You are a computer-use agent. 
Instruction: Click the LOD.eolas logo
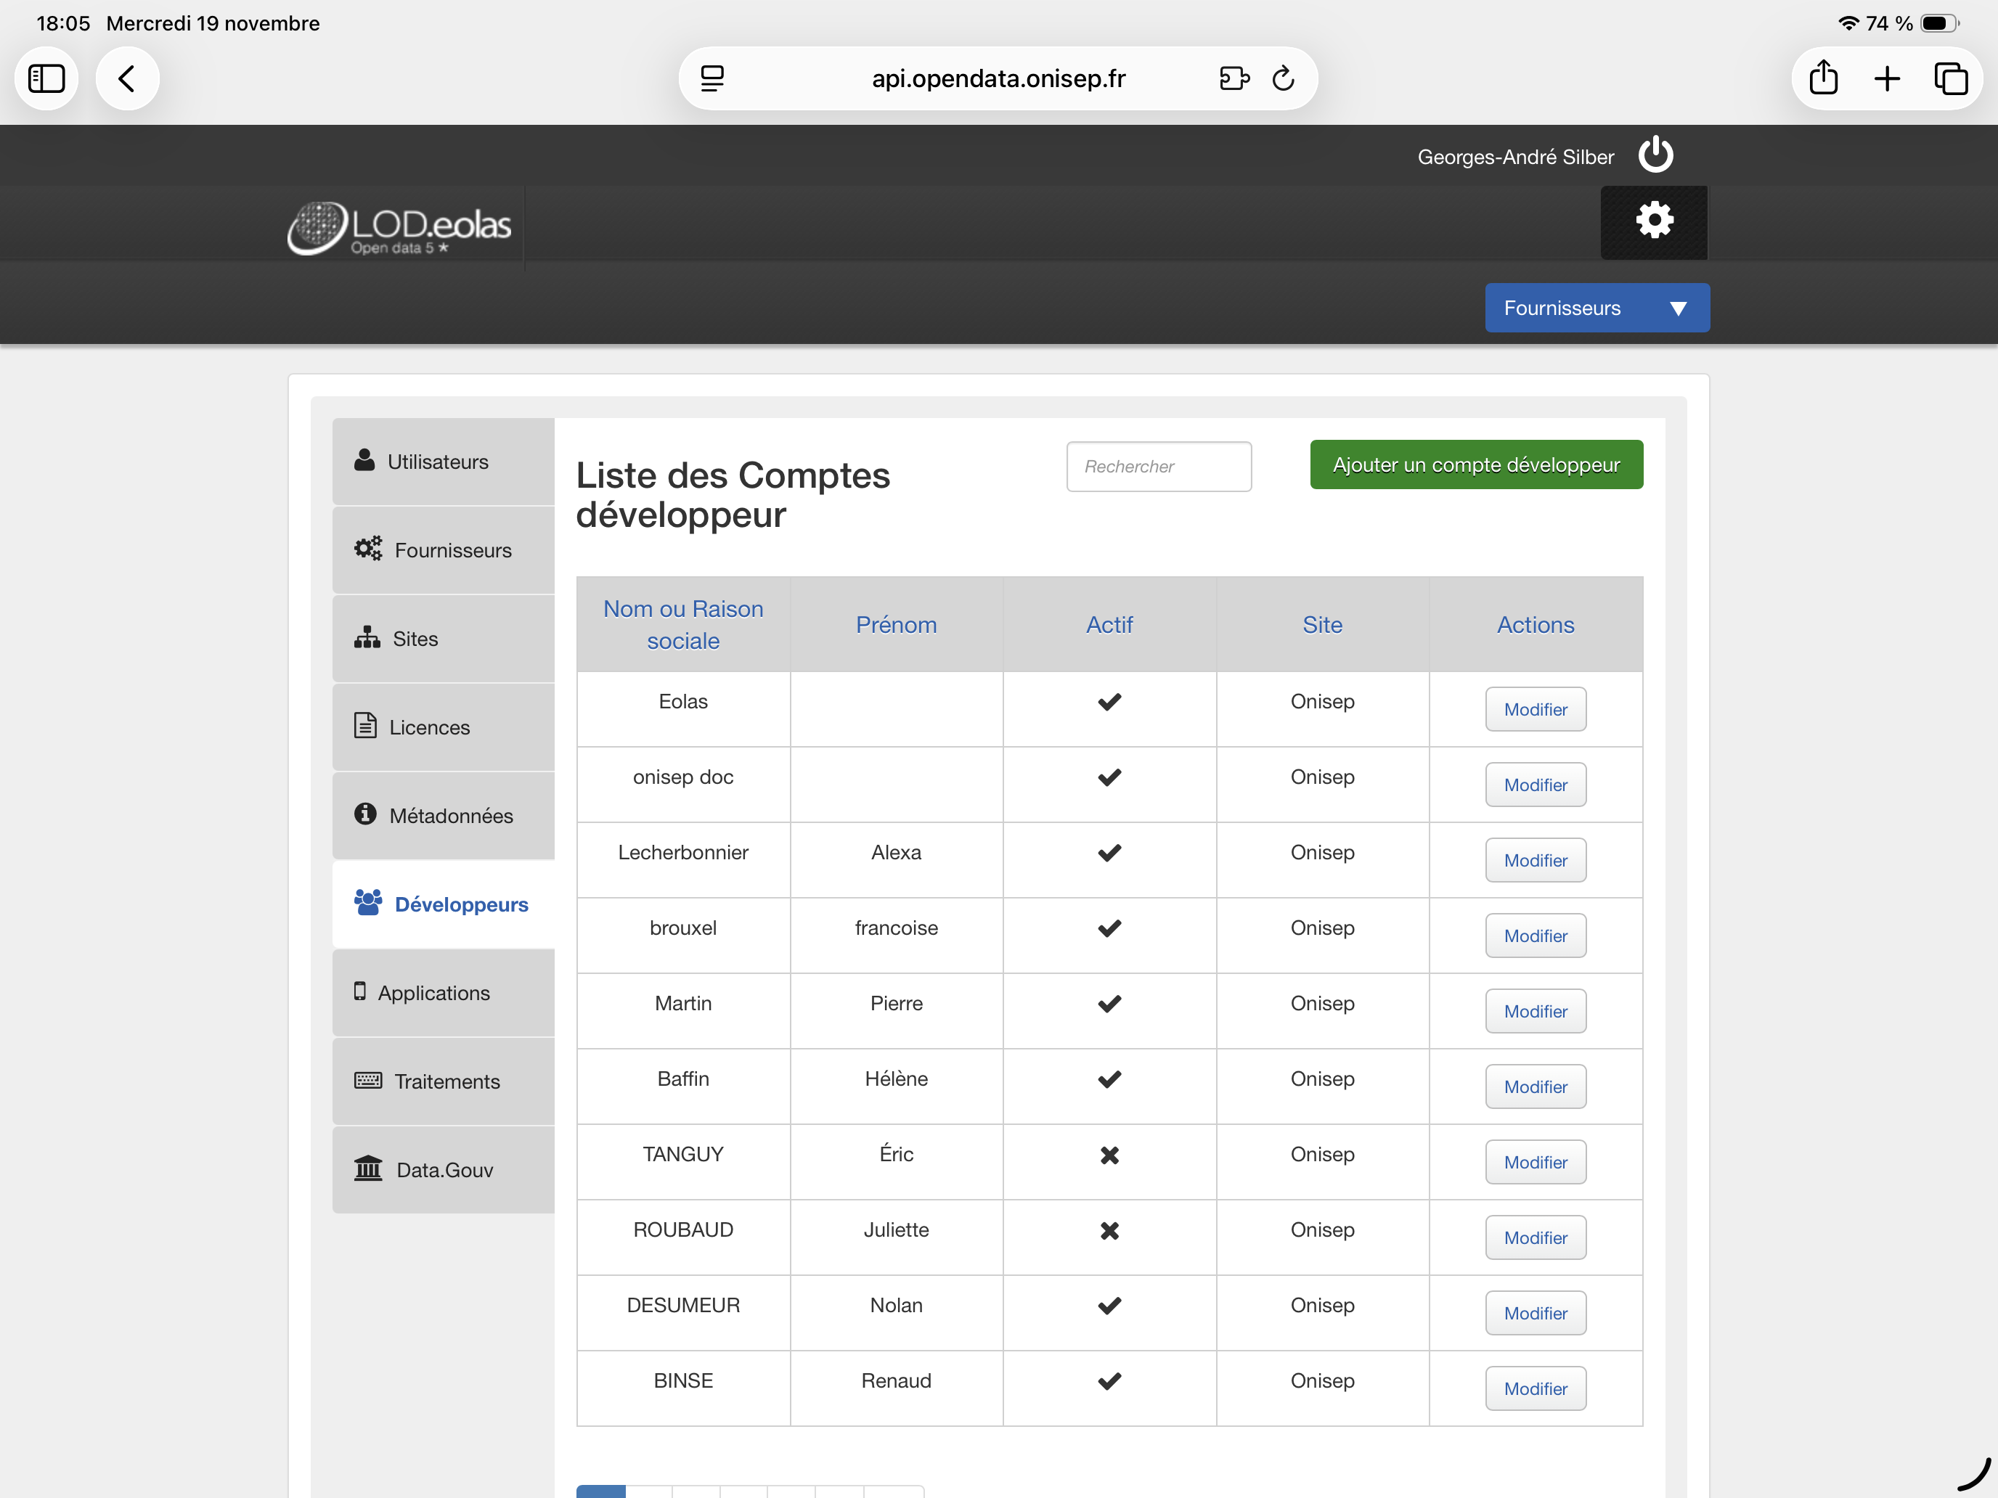pyautogui.click(x=400, y=228)
